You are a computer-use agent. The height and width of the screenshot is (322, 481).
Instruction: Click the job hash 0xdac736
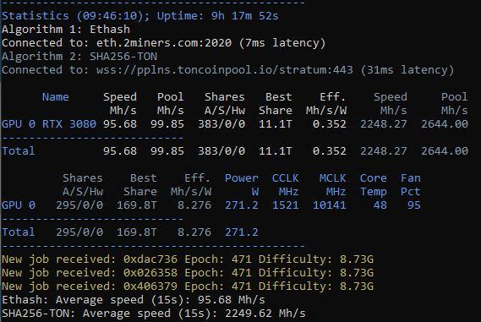[150, 259]
